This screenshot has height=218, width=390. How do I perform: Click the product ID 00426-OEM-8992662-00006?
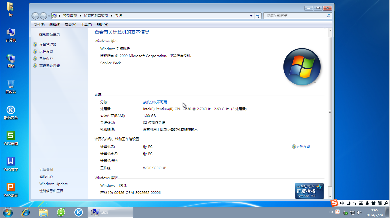(137, 193)
